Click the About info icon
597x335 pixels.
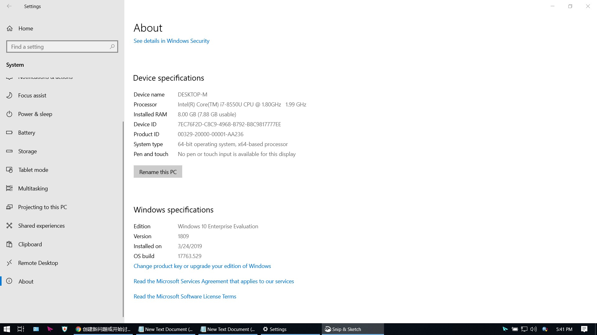(9, 281)
